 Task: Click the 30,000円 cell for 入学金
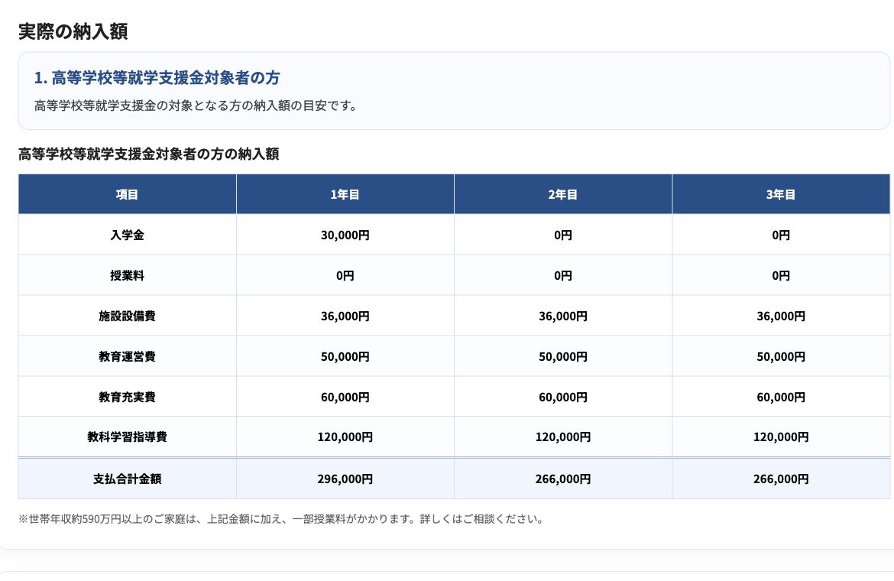click(x=345, y=235)
